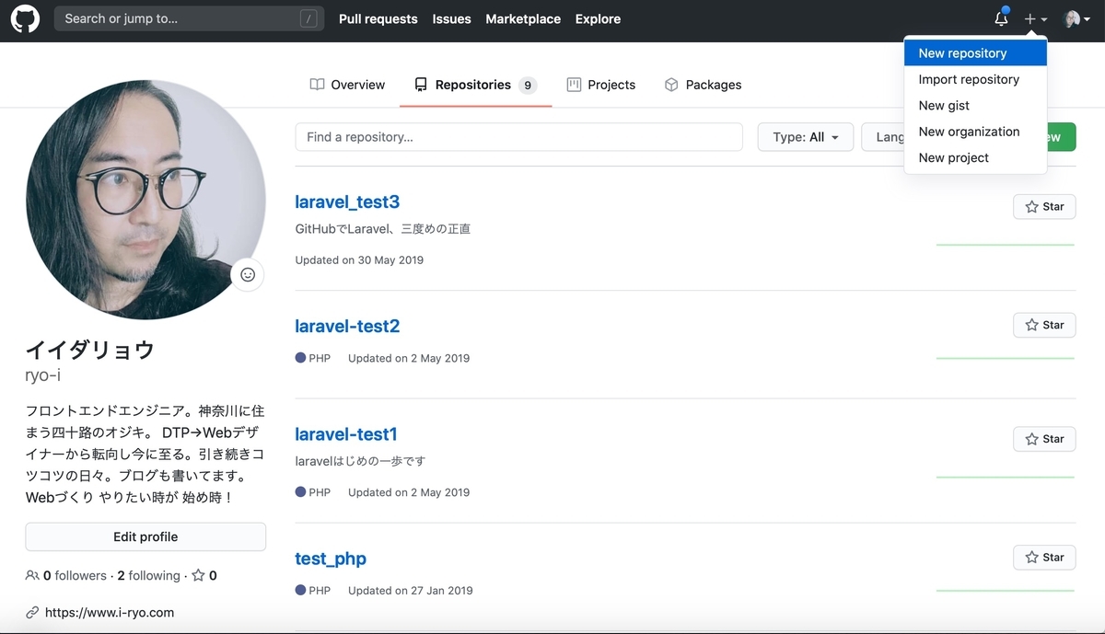Open Issues in top navigation
1105x634 pixels.
click(451, 18)
